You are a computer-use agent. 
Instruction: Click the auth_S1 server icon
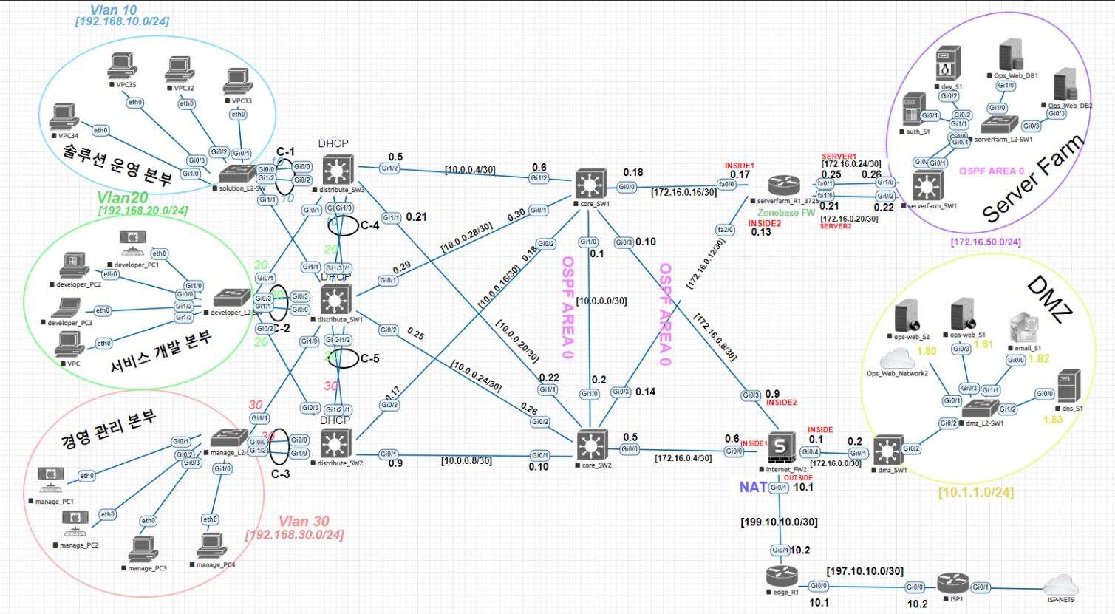[914, 108]
